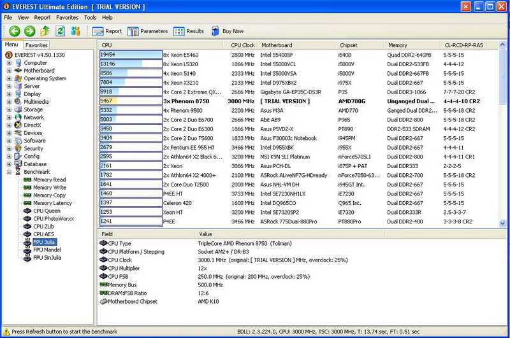Expand the DirectX tree node
The height and width of the screenshot is (338, 510).
pyautogui.click(x=9, y=125)
